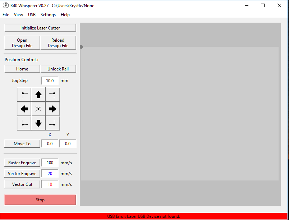Jog laser down with arrow button

click(x=38, y=123)
